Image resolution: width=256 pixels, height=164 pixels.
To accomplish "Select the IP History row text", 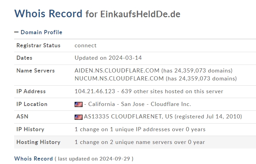I will coord(140,129).
